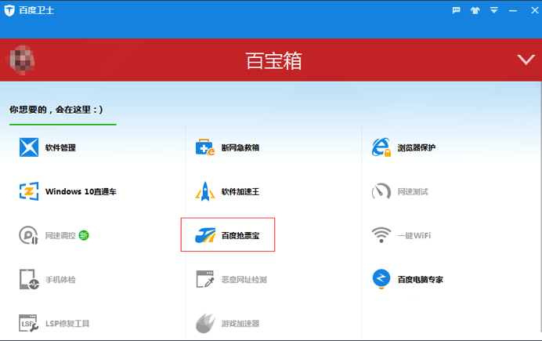Launch the 软件加速王 rocket icon

[205, 191]
